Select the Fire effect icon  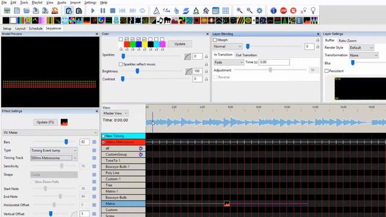(87, 20)
